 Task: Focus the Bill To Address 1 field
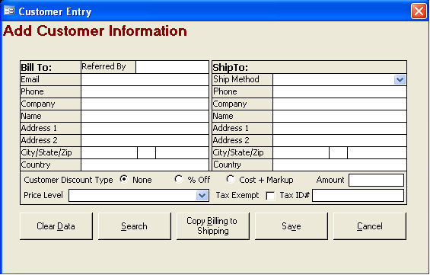(x=145, y=128)
